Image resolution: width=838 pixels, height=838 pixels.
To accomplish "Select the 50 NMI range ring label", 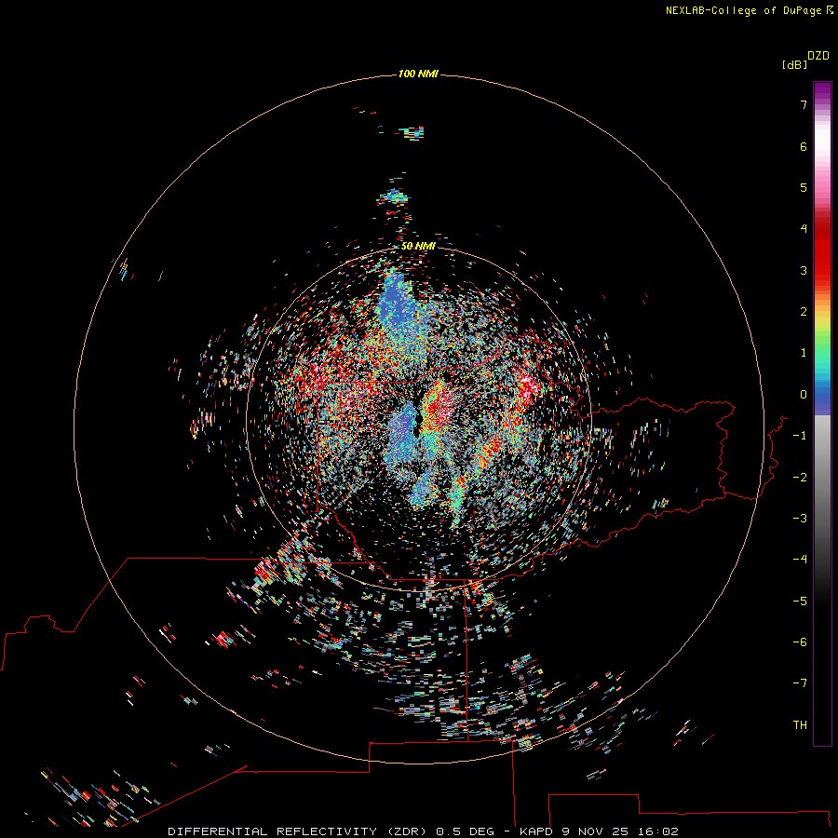I will [x=418, y=246].
